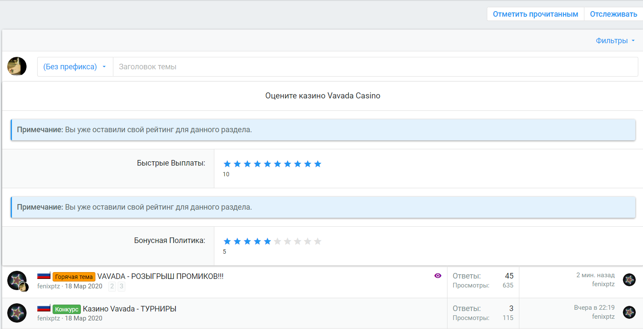Image resolution: width=643 pixels, height=329 pixels.
Task: Click the Примечание notice above Быстрые Выплаты
Action: 323,130
